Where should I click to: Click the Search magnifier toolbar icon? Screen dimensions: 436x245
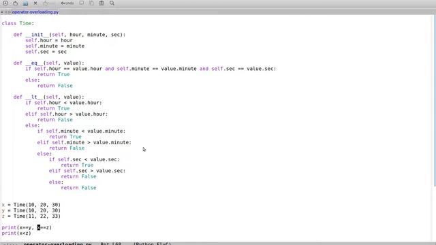pyautogui.click(x=112, y=3)
